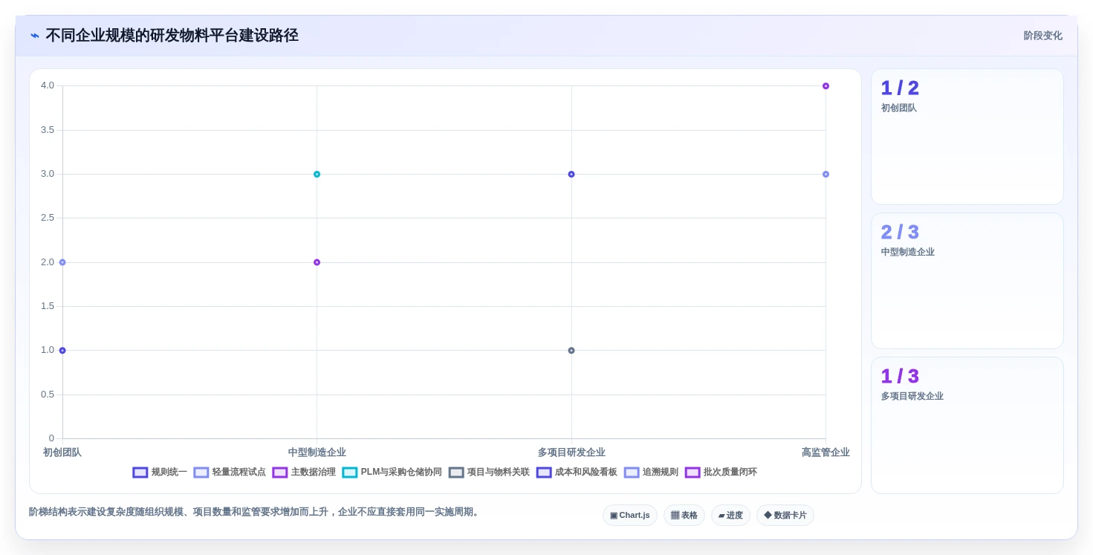Toggle the 成本和风险看板 legend entry
Image resolution: width=1093 pixels, height=555 pixels.
pyautogui.click(x=577, y=472)
